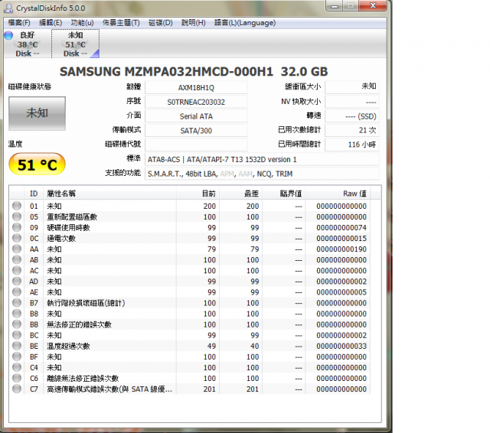Click the blue health status icon
The image size is (490, 433).
point(8,35)
